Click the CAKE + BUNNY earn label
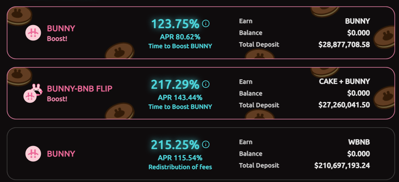 click(x=344, y=82)
